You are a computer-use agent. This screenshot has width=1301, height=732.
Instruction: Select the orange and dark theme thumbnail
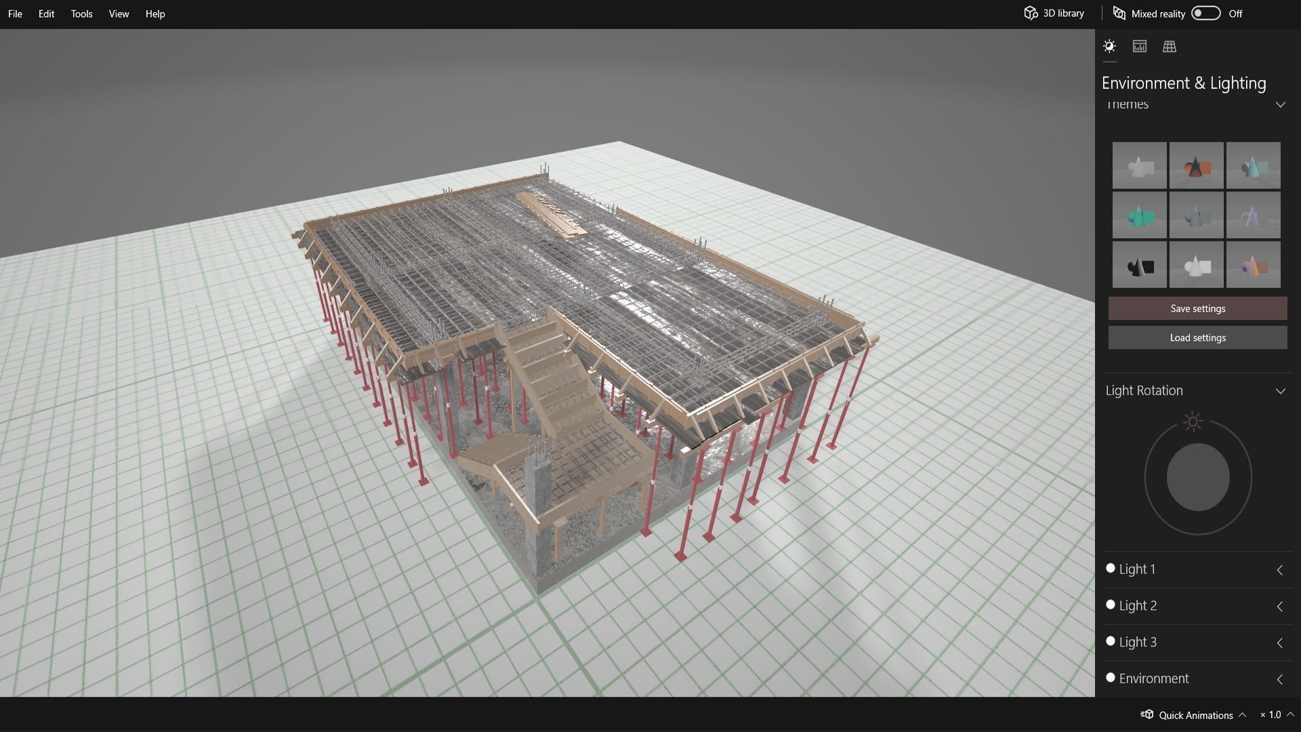(x=1197, y=165)
